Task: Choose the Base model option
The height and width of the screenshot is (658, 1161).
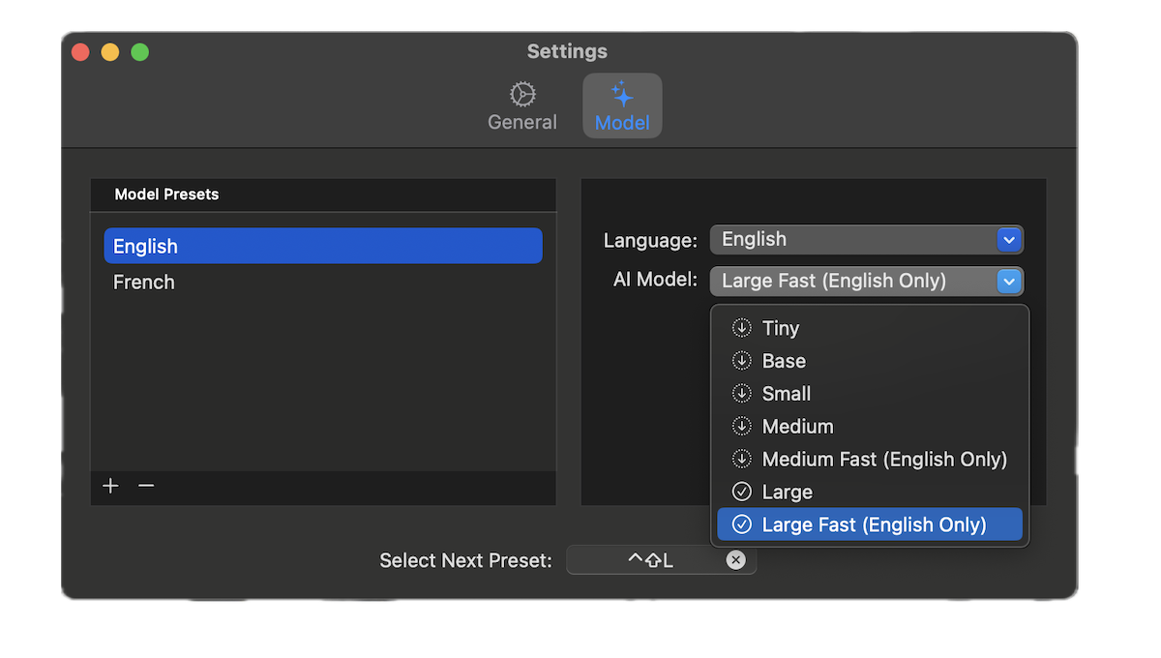Action: tap(870, 361)
